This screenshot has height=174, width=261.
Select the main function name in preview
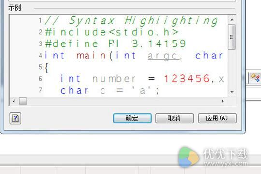coord(91,56)
